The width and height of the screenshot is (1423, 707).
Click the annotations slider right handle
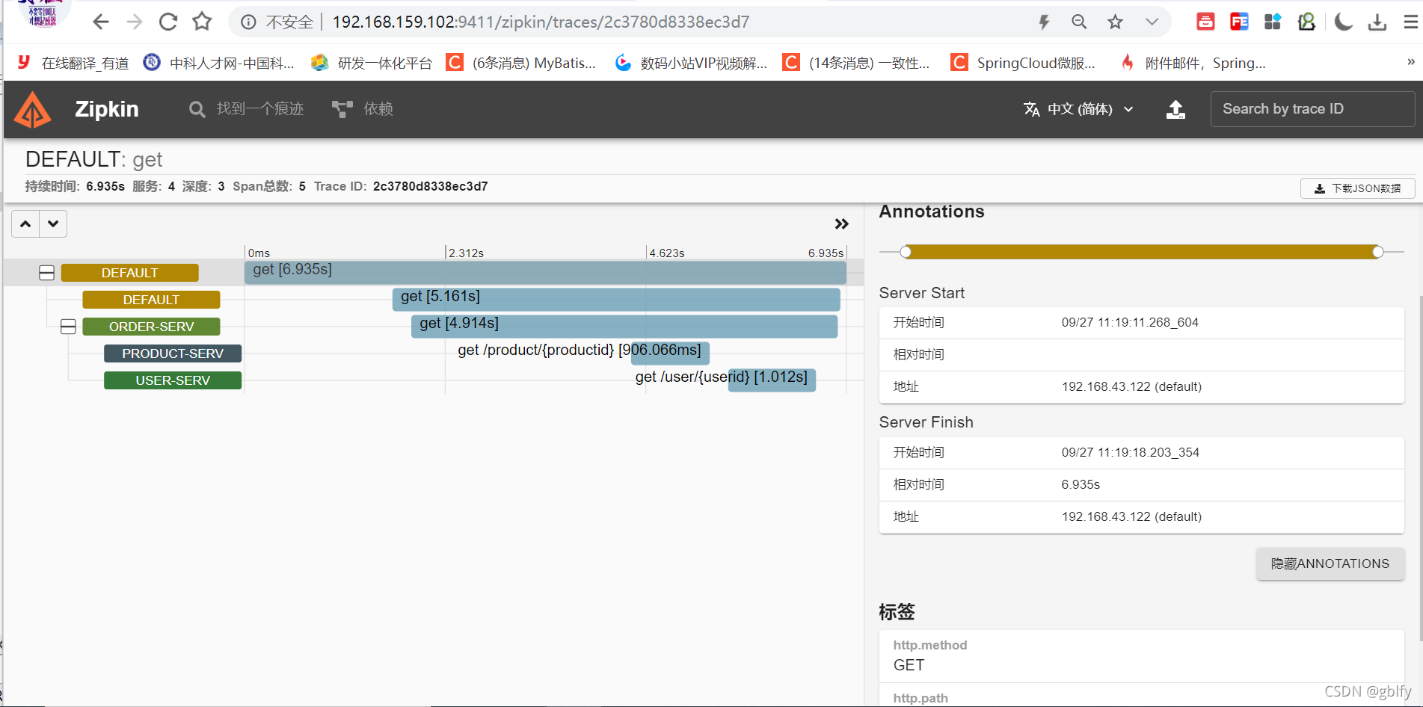(1377, 252)
